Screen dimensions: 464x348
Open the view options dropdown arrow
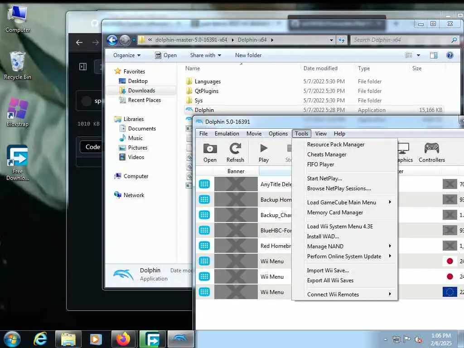418,55
